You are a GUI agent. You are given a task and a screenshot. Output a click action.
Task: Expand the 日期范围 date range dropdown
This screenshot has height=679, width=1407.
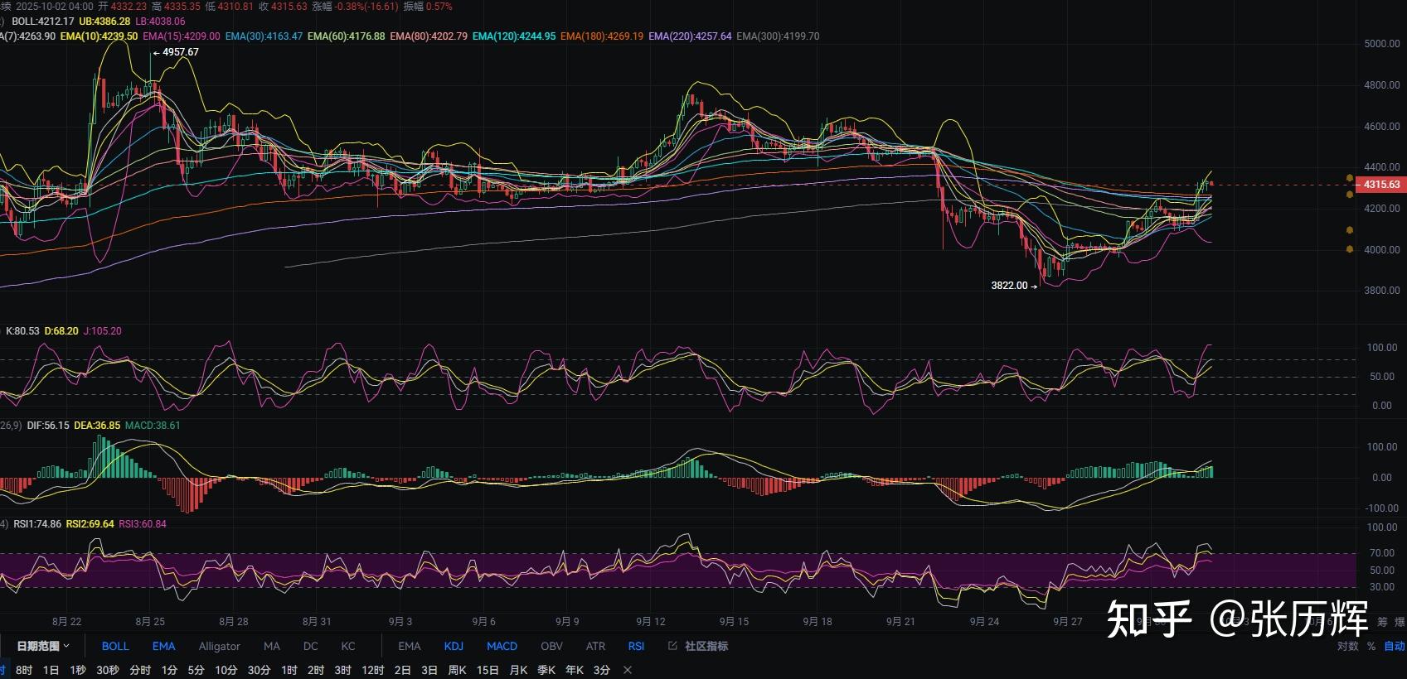43,646
